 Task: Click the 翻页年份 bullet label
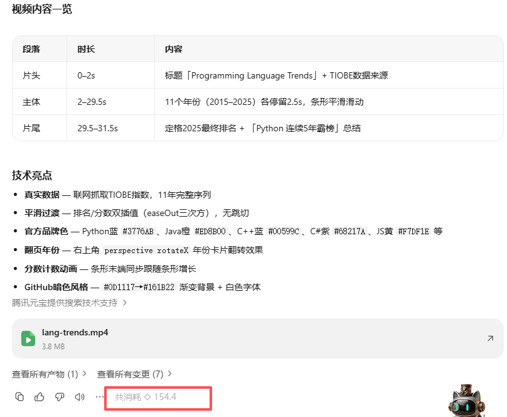click(x=42, y=250)
